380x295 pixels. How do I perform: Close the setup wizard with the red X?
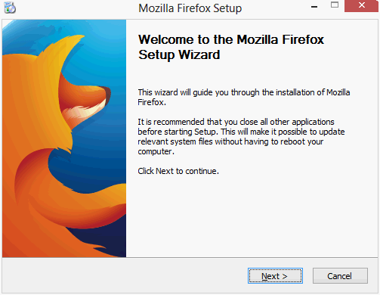pos(362,5)
